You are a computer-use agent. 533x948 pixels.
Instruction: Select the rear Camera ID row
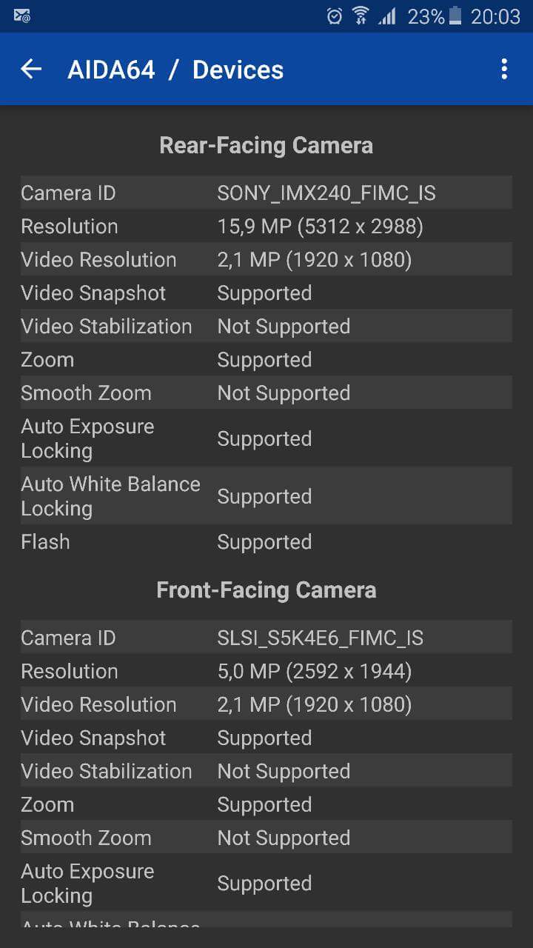click(x=266, y=193)
